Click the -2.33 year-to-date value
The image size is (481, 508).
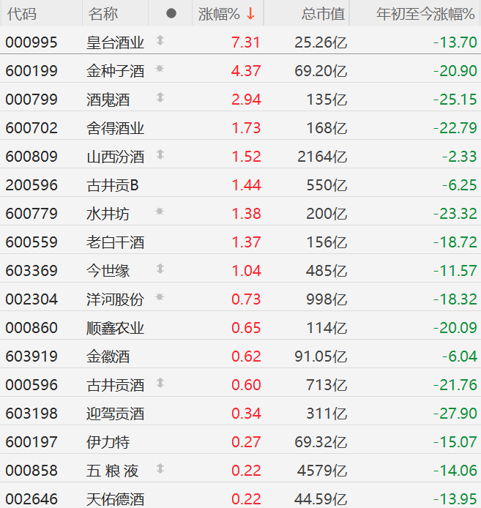[460, 157]
